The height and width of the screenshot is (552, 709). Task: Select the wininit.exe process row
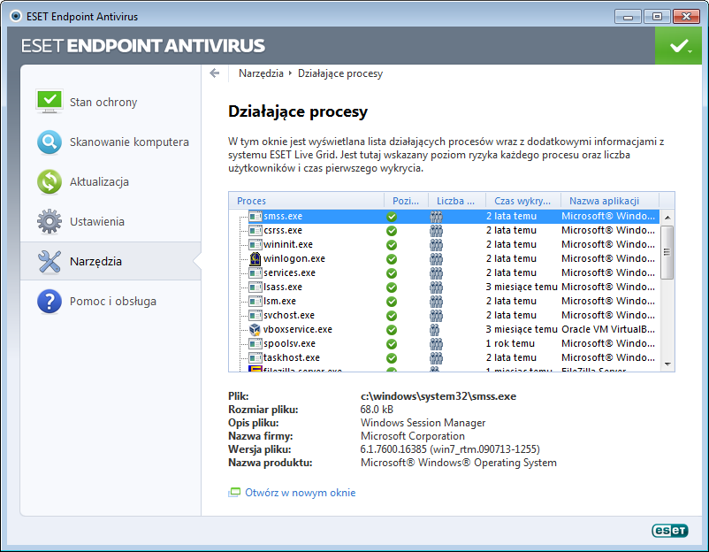pos(445,244)
